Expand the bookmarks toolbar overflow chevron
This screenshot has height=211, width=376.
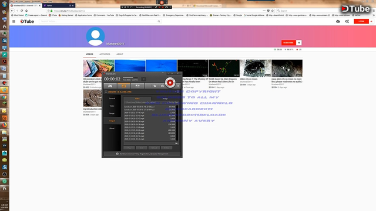374,15
